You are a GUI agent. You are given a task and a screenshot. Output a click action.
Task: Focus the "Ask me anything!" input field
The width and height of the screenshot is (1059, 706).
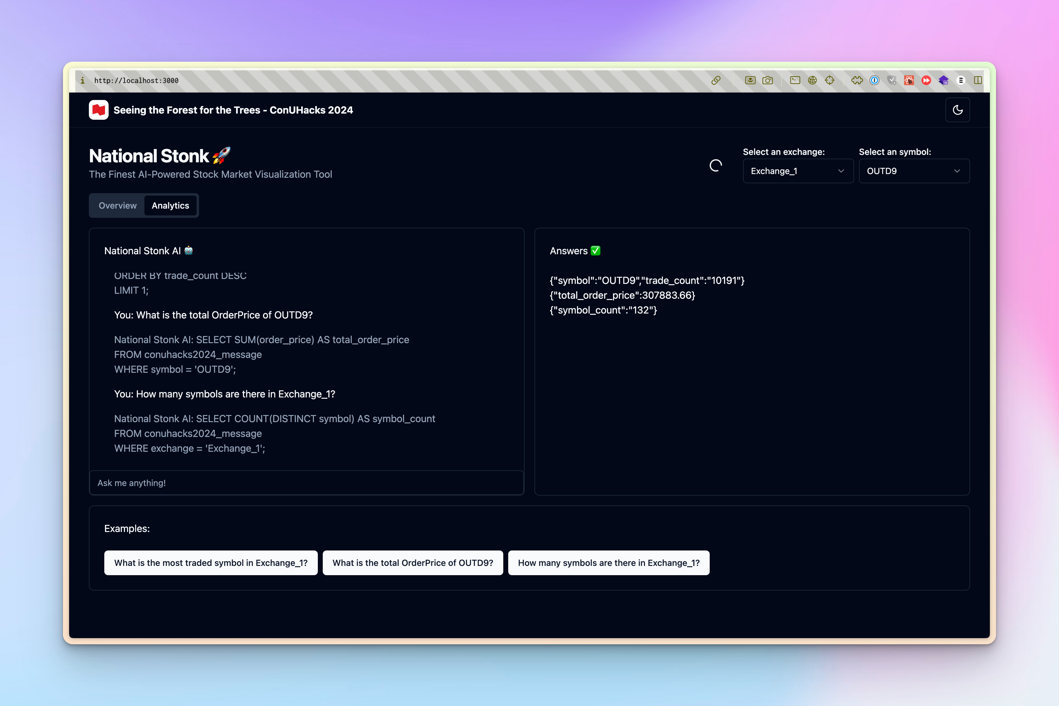pos(306,483)
